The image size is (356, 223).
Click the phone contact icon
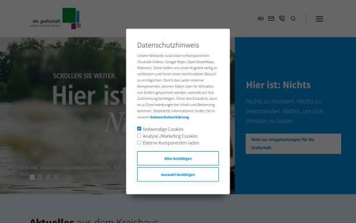coord(282,18)
